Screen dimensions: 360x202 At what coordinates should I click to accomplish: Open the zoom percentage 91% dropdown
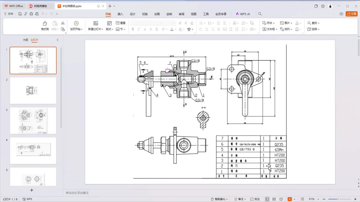(313, 199)
